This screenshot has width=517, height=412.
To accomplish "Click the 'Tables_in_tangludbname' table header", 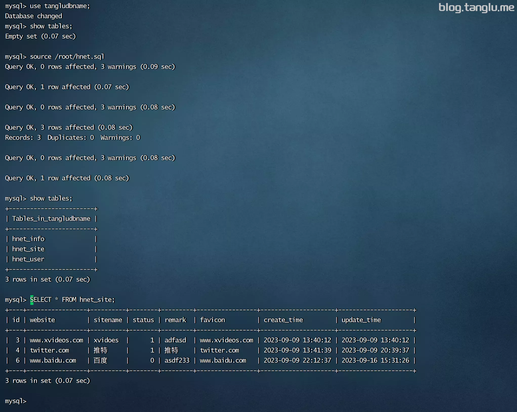I will 51,219.
